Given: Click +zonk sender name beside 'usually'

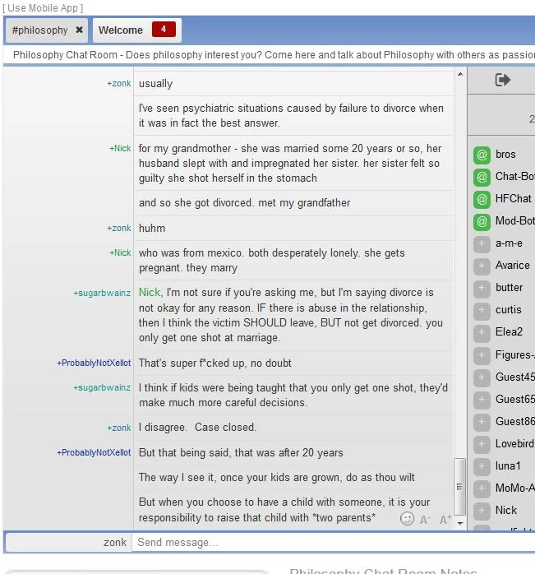Looking at the screenshot, I should pos(119,83).
